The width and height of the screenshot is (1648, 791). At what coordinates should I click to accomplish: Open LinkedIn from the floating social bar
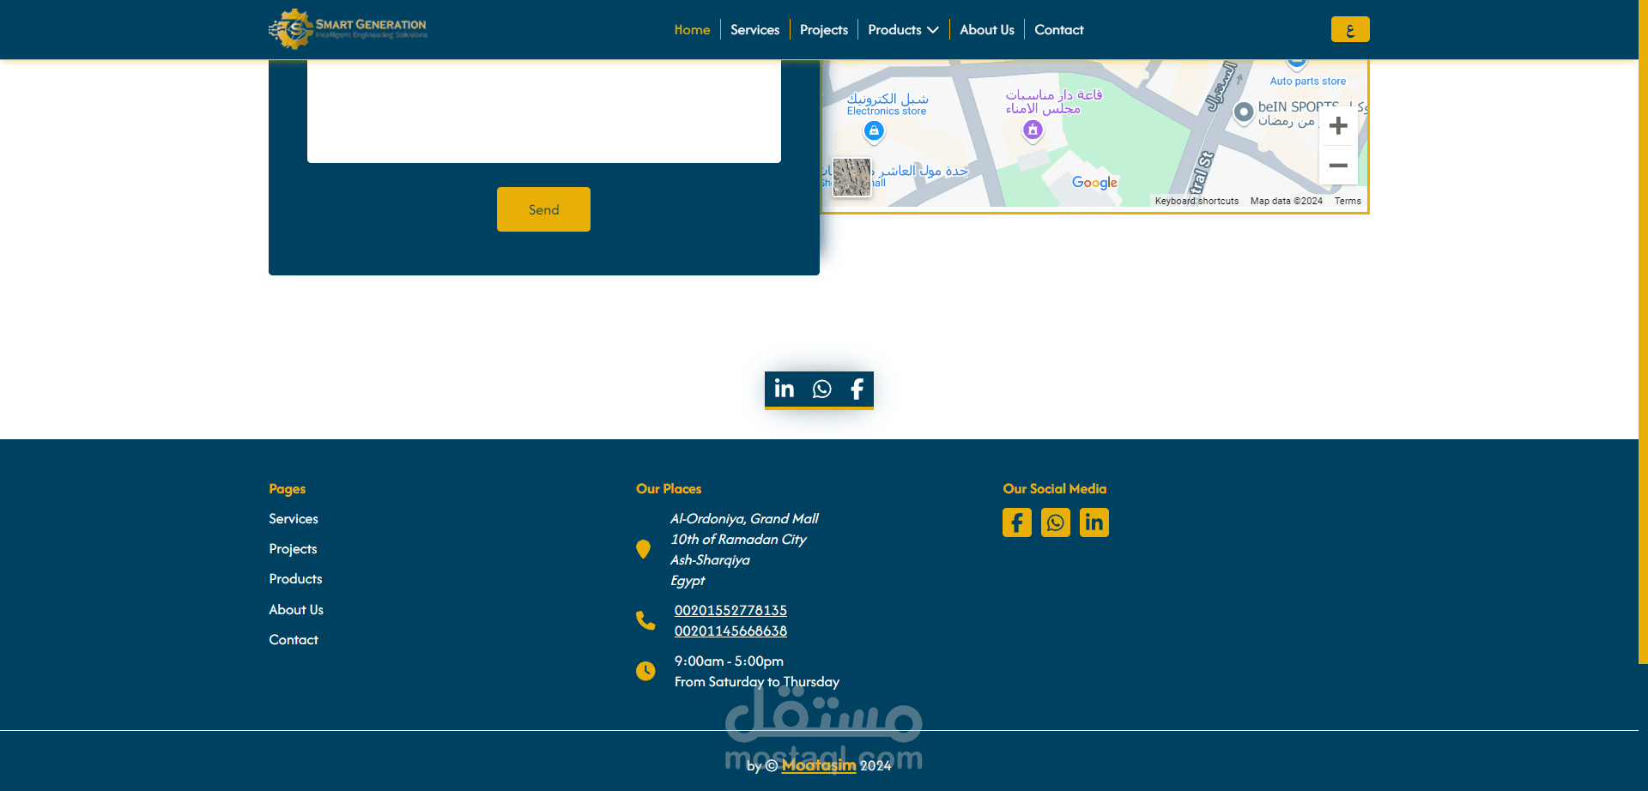tap(784, 389)
